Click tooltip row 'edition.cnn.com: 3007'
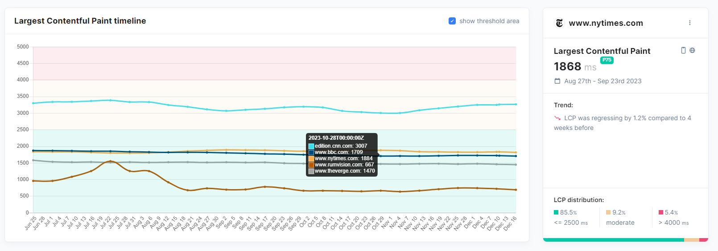Viewport: 718px width, 251px height. click(x=338, y=146)
